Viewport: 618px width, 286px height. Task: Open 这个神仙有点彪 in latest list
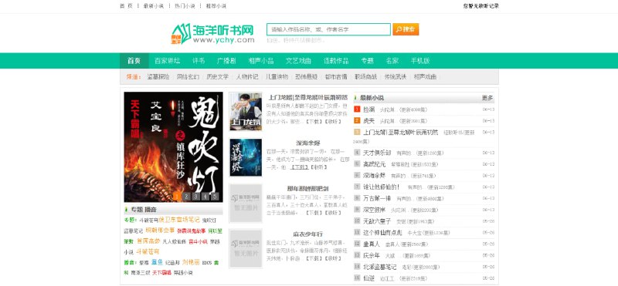point(382,233)
